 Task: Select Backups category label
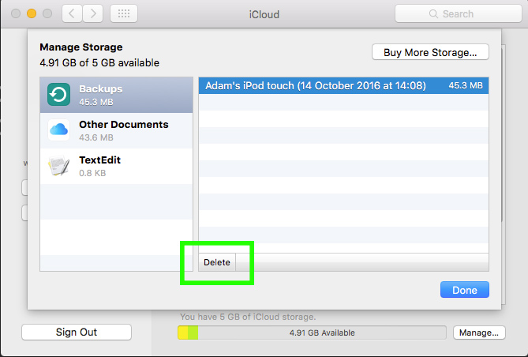pyautogui.click(x=101, y=89)
